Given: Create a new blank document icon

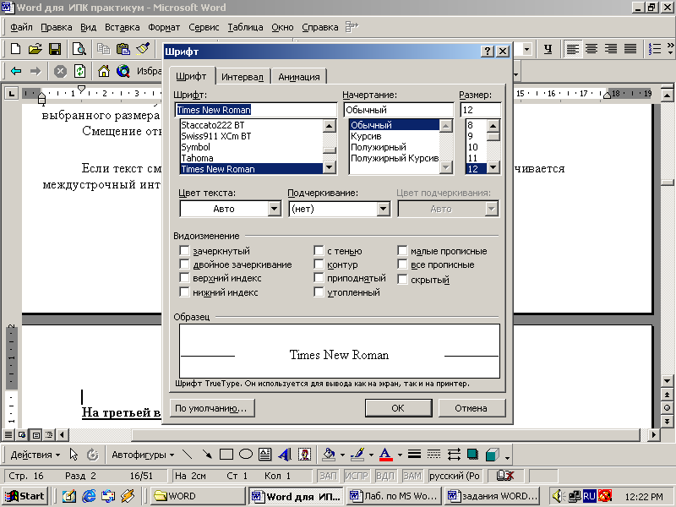Looking at the screenshot, I should click(x=15, y=49).
